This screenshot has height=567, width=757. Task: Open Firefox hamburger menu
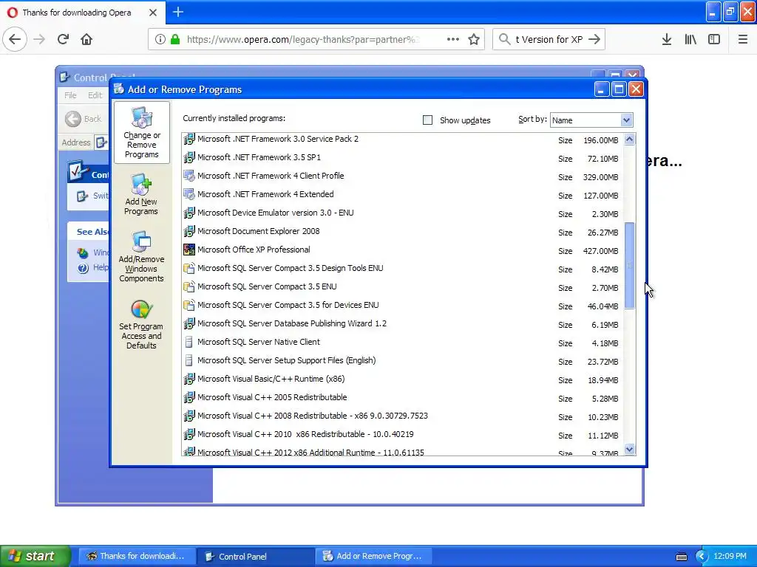pos(743,39)
